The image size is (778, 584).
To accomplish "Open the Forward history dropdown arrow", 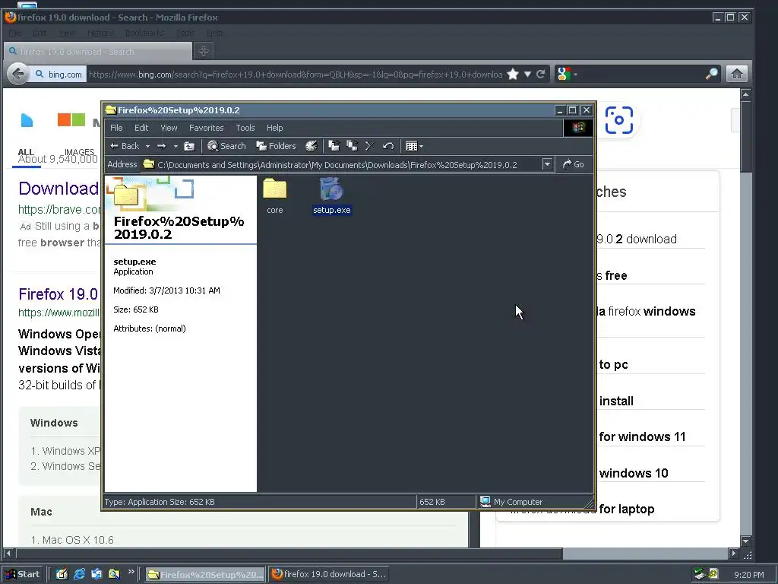I will (176, 146).
